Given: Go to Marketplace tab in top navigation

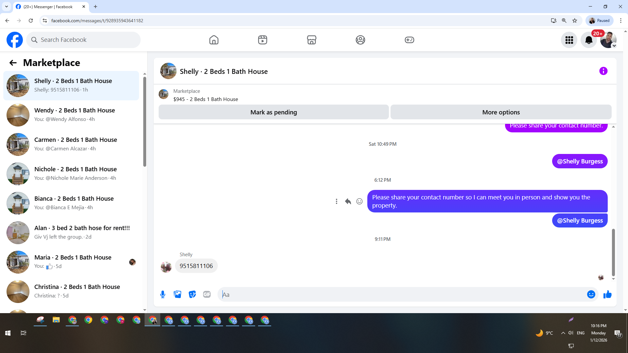Looking at the screenshot, I should point(311,40).
